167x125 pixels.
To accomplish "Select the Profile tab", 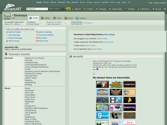I will coord(34,18).
